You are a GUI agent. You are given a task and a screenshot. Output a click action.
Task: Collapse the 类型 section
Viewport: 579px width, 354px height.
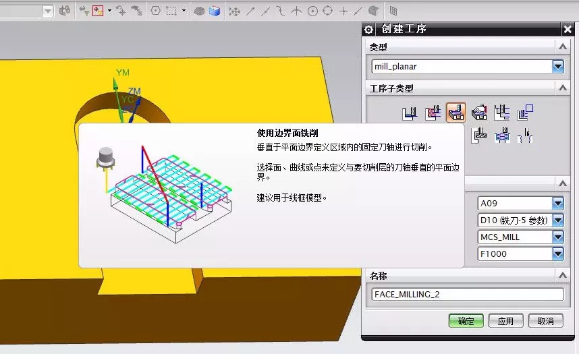(x=563, y=47)
